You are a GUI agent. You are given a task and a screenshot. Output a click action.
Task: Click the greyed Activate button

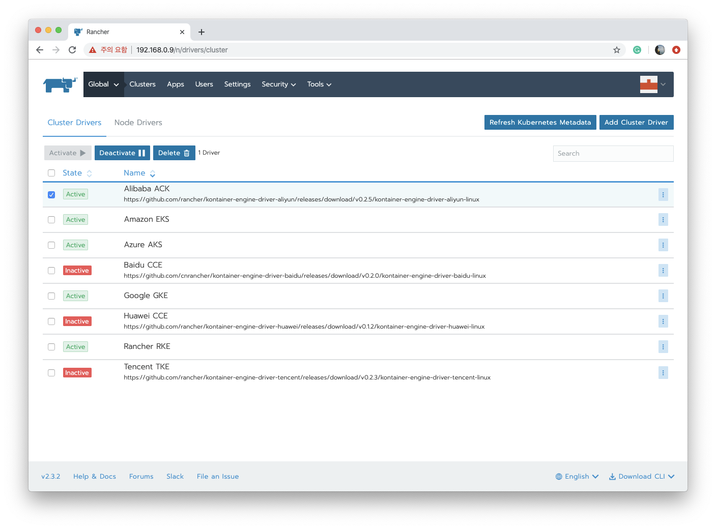pyautogui.click(x=68, y=153)
